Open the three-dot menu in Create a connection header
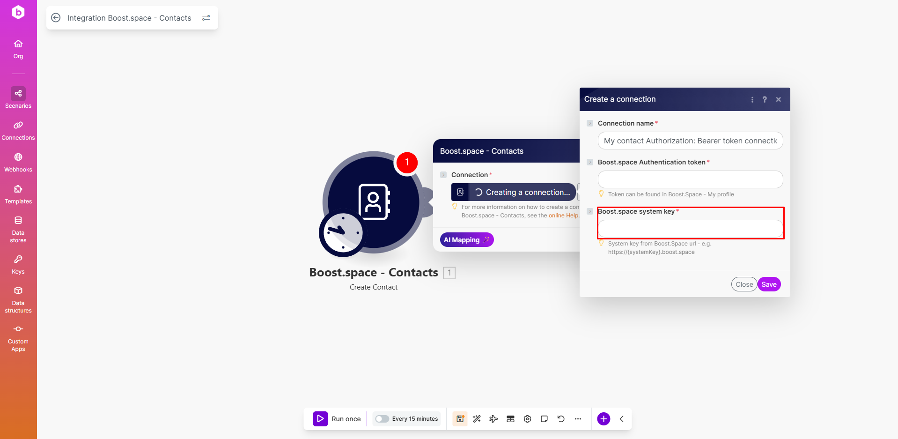Viewport: 898px width, 439px height. point(752,99)
